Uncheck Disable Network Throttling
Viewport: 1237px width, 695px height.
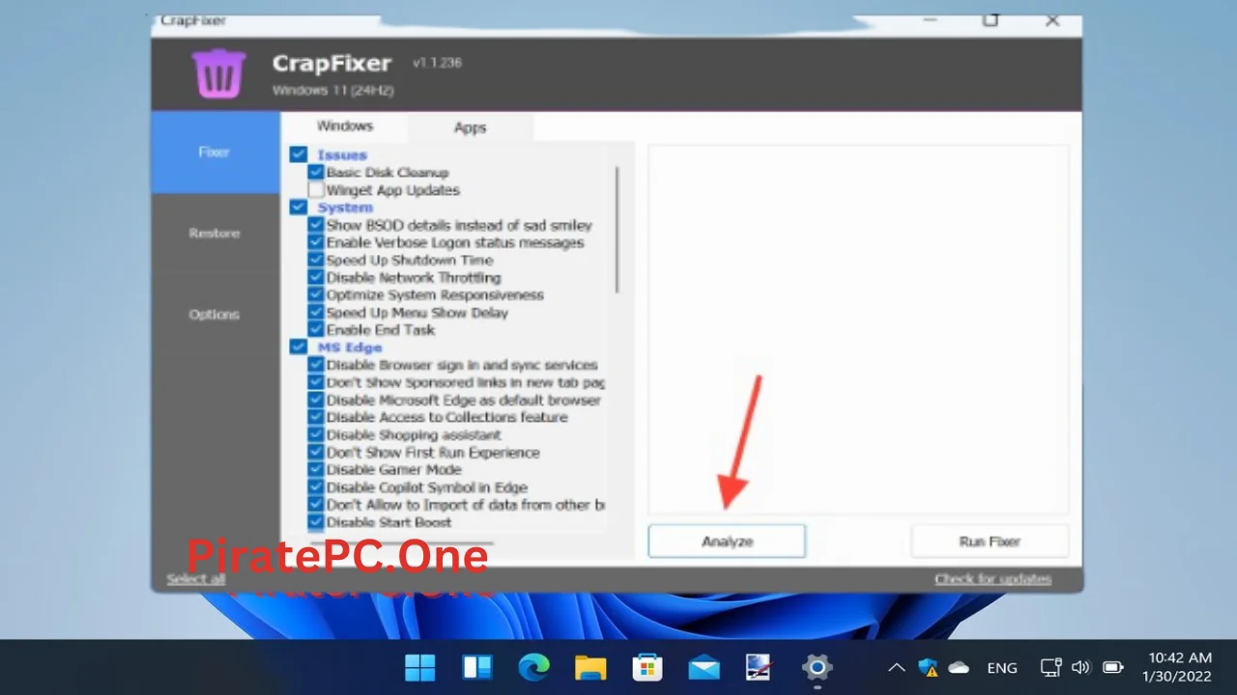click(316, 277)
